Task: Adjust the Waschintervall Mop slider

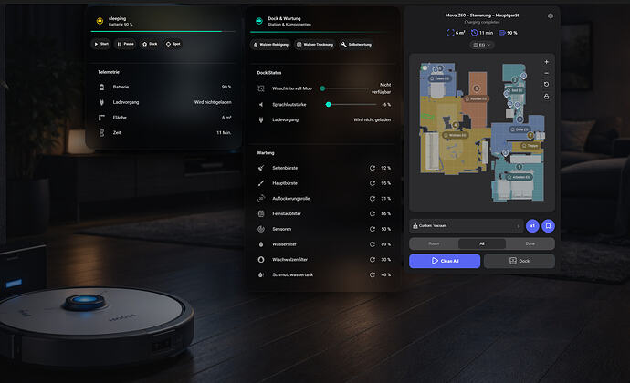Action: [x=345, y=88]
